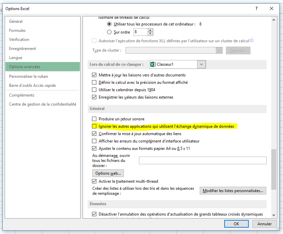
Task: Enable 'Produire un retour sonore' checkbox
Action: pos(94,119)
